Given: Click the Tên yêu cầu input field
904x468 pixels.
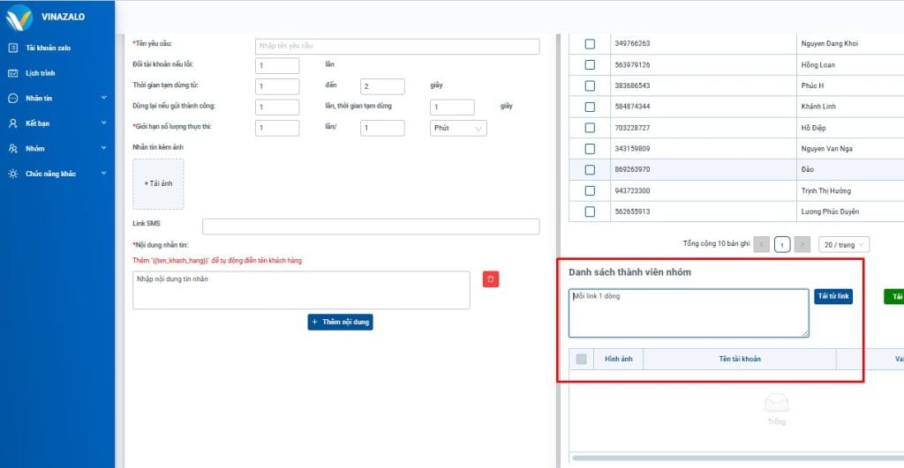Looking at the screenshot, I should [x=396, y=47].
